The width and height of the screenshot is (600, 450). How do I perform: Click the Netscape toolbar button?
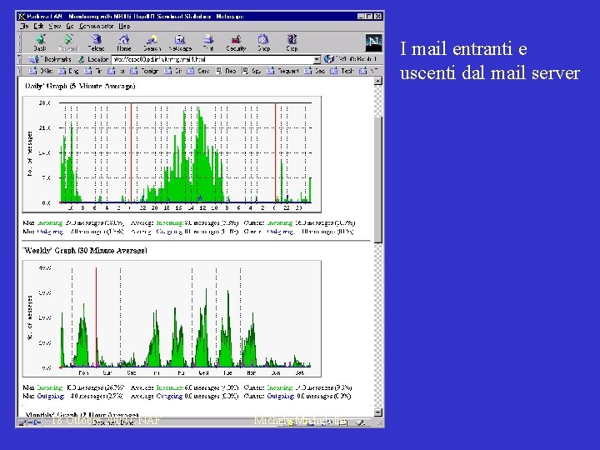coord(180,42)
